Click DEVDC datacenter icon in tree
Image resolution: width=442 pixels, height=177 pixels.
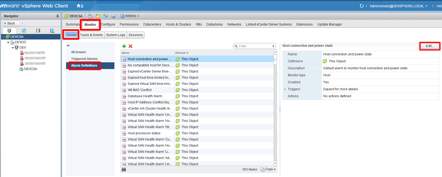[x=12, y=42]
